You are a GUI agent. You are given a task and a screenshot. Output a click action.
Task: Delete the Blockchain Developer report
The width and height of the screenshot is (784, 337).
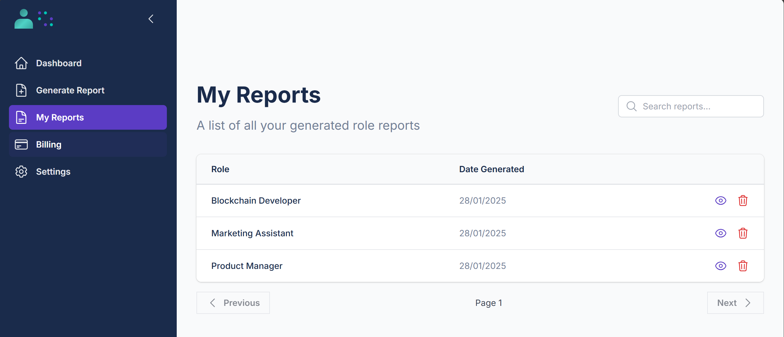743,201
